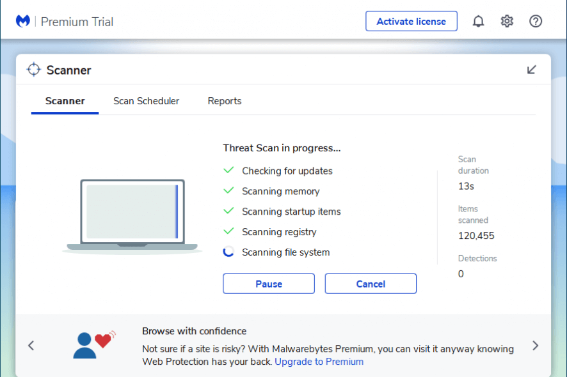Image resolution: width=567 pixels, height=377 pixels.
Task: Follow the Upgrade to Premium link
Action: pyautogui.click(x=319, y=362)
